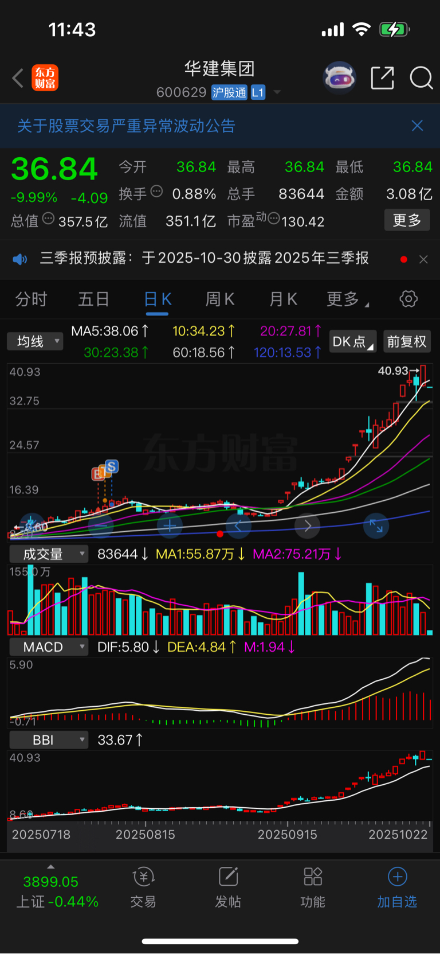Screen dimensions: 440x954
Task: Tap the BBI 33.67 value
Action: (x=120, y=740)
